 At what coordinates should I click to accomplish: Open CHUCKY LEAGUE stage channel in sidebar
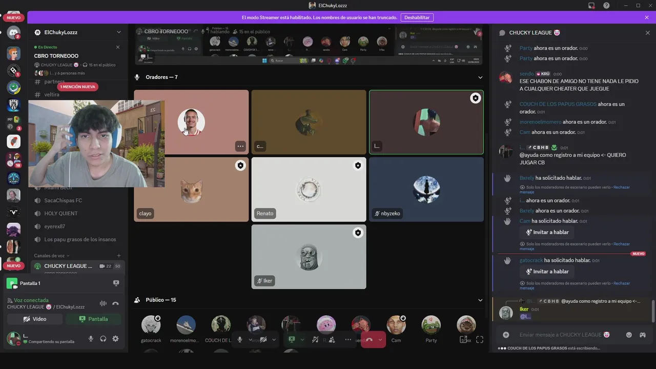[77, 266]
